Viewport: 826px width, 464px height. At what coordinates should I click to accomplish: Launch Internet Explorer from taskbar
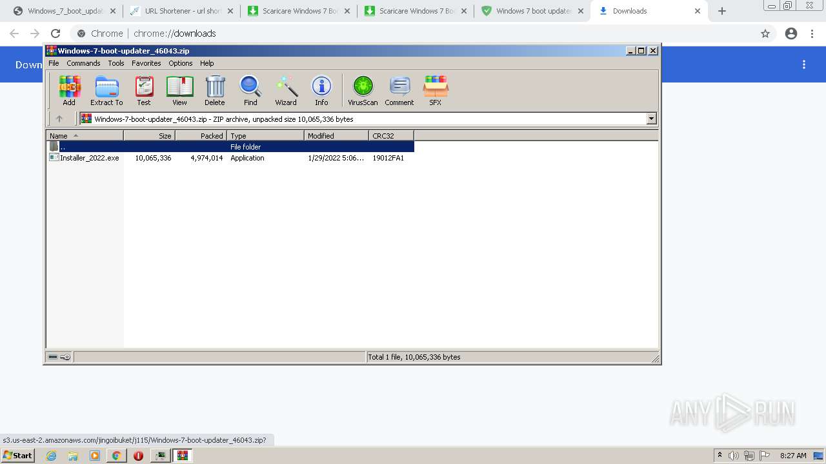(51, 456)
